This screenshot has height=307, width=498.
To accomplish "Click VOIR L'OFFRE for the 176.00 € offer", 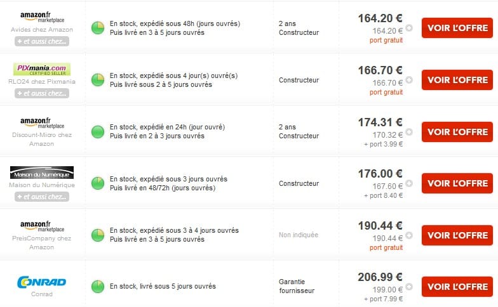I will 457,183.
